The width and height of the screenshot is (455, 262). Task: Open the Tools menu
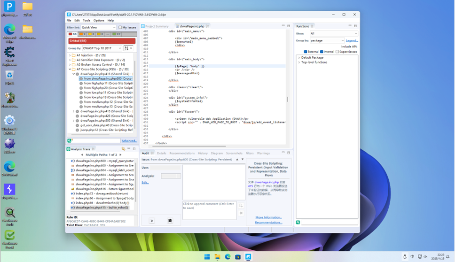point(86,21)
